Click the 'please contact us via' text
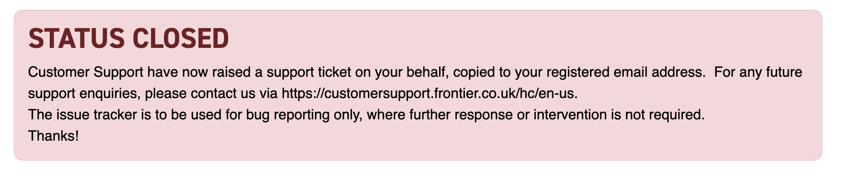 coord(212,94)
